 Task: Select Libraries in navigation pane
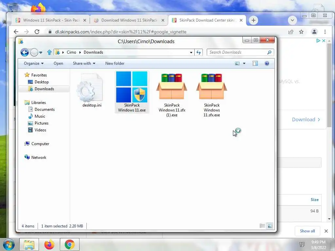pyautogui.click(x=35, y=102)
